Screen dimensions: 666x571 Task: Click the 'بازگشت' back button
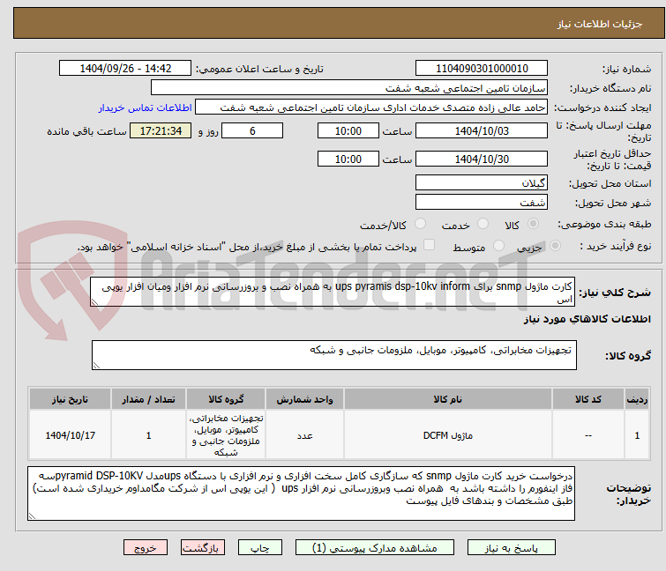(203, 548)
